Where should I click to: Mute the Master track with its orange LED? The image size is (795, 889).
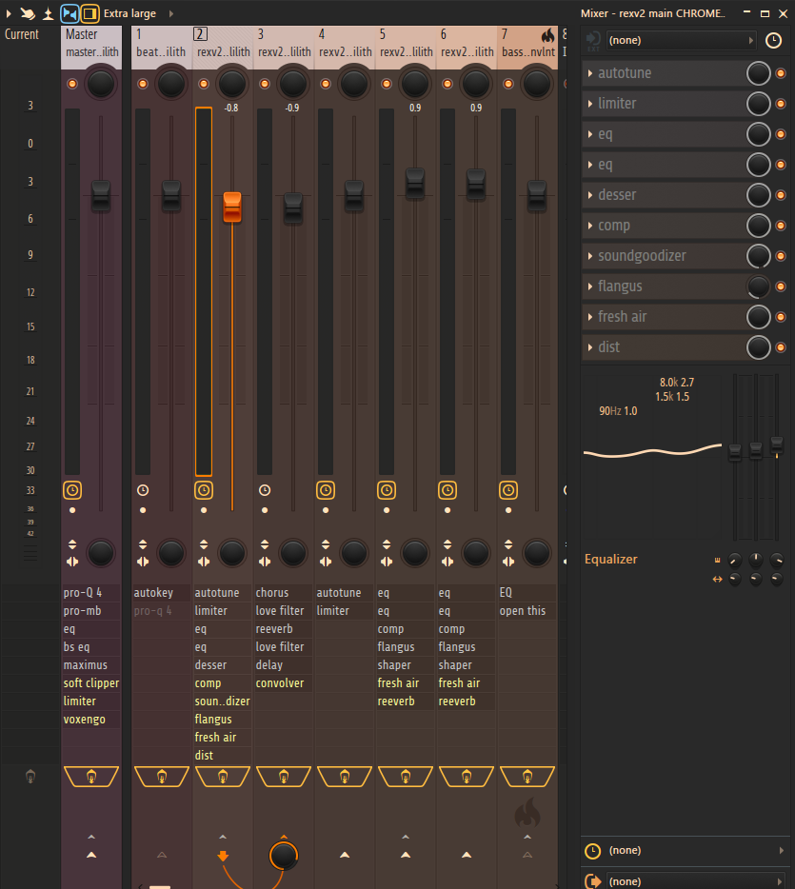tap(72, 84)
